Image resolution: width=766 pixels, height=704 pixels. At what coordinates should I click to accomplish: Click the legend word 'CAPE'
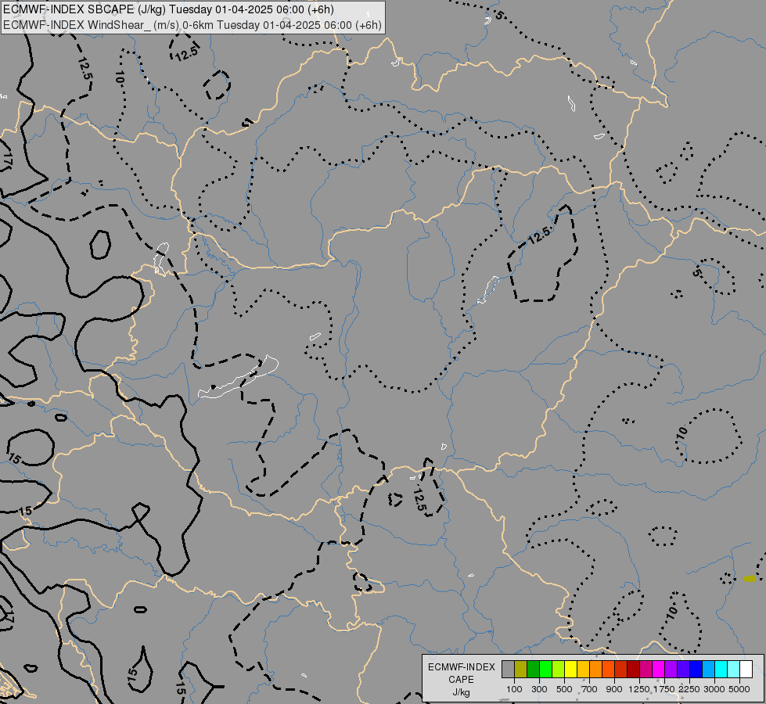[x=461, y=680]
